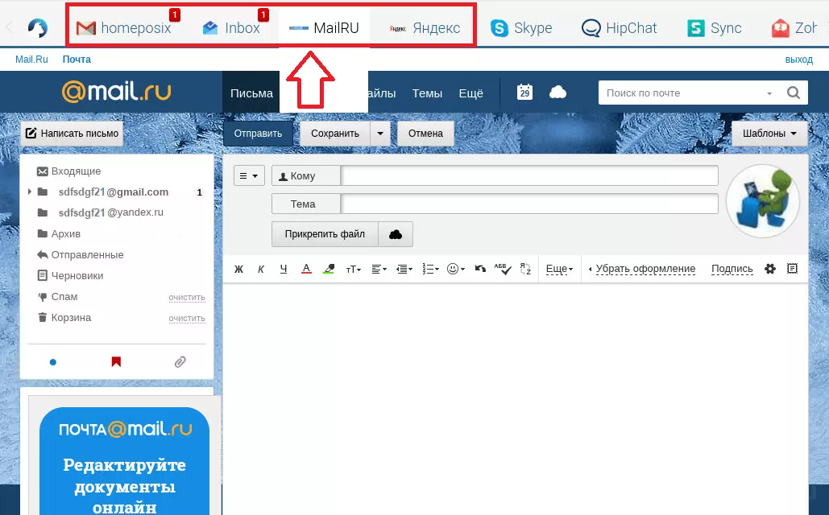This screenshot has height=515, width=829.
Task: Click the undo arrow icon
Action: [480, 269]
